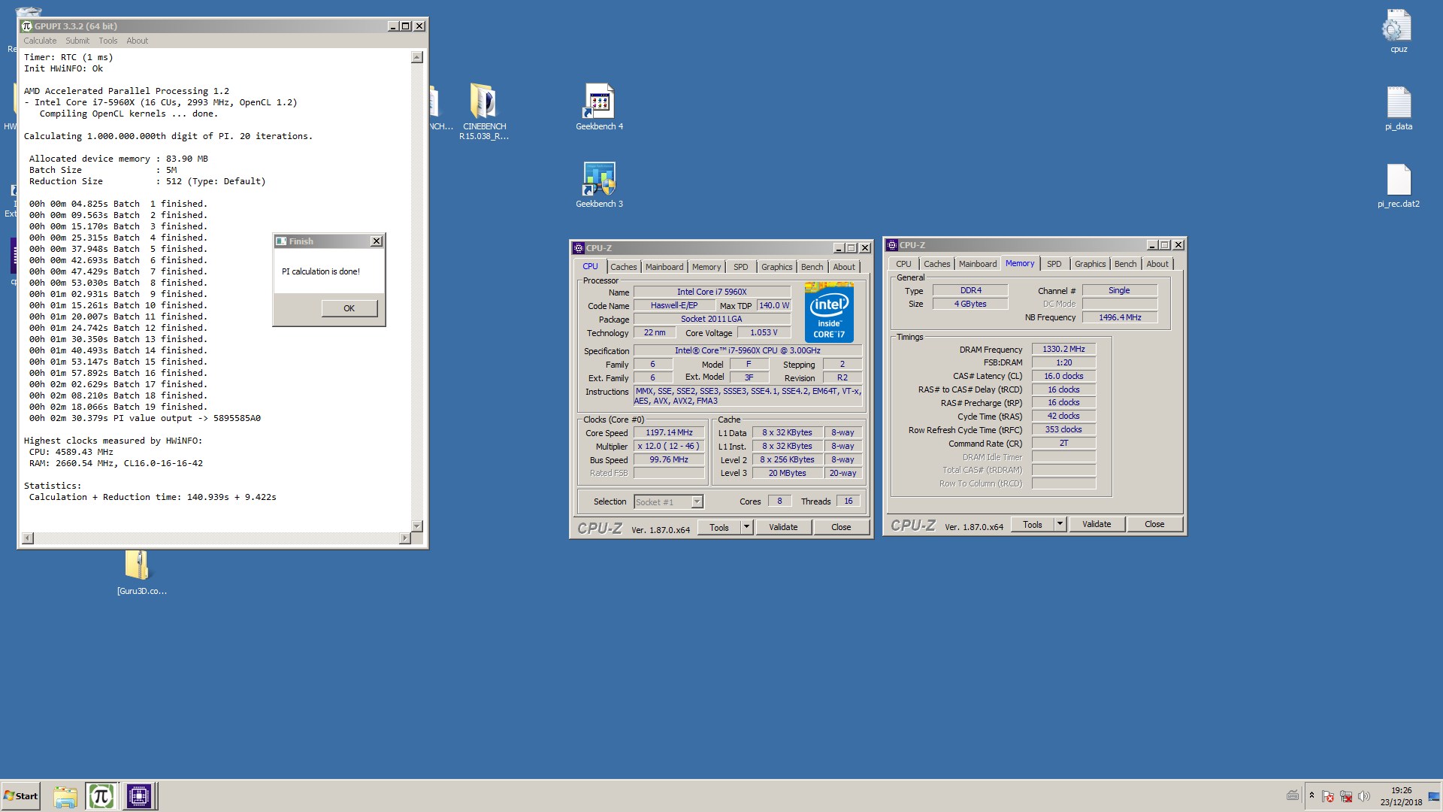
Task: Click Close button in right CPU-Z
Action: 1154,524
